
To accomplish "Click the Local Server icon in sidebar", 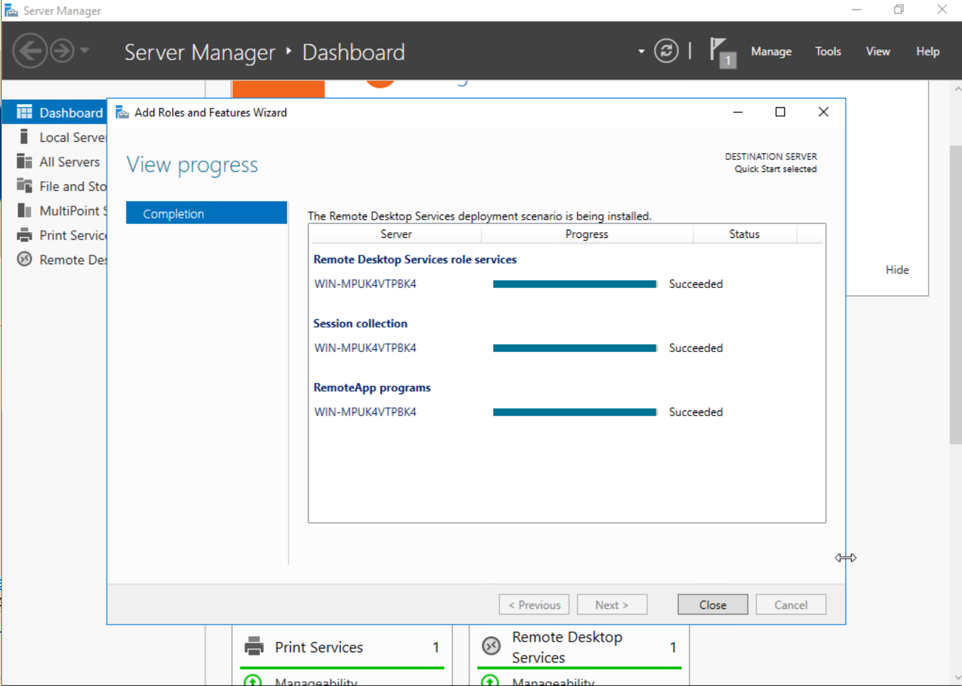I will click(x=24, y=137).
